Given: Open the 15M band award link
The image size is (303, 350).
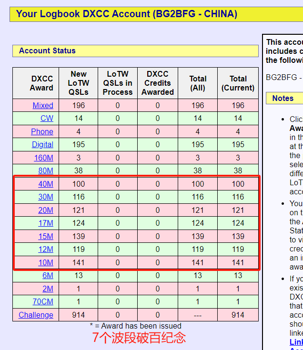Looking at the screenshot, I should pyautogui.click(x=46, y=236).
